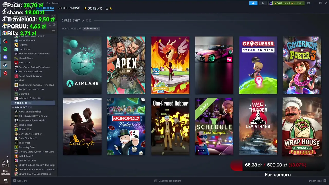Image resolution: width=329 pixels, height=185 pixels.
Task: Switch to Big Picture mode monitor icon
Action: click(x=309, y=3)
